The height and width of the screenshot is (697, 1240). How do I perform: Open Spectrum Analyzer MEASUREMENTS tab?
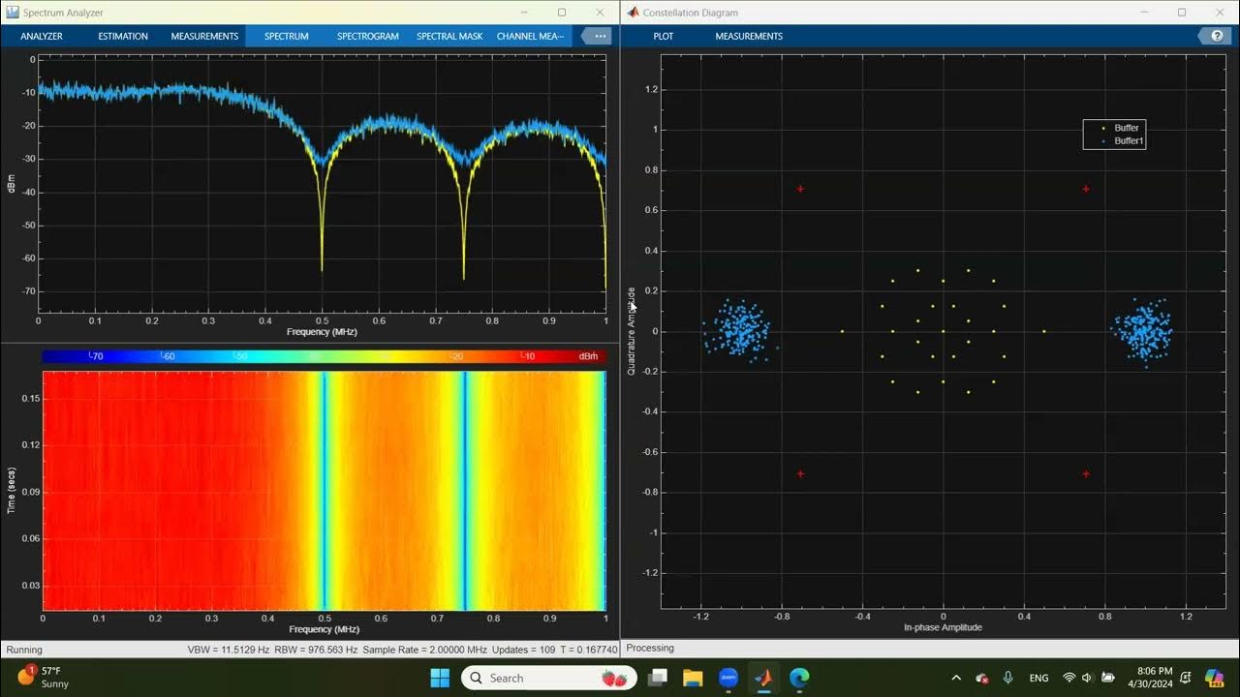coord(204,36)
